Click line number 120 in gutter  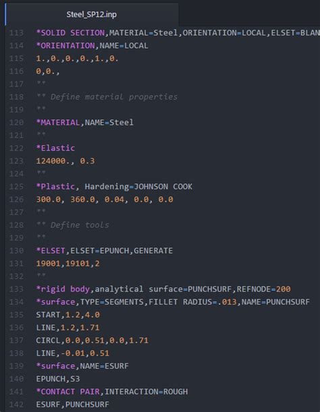click(x=16, y=123)
